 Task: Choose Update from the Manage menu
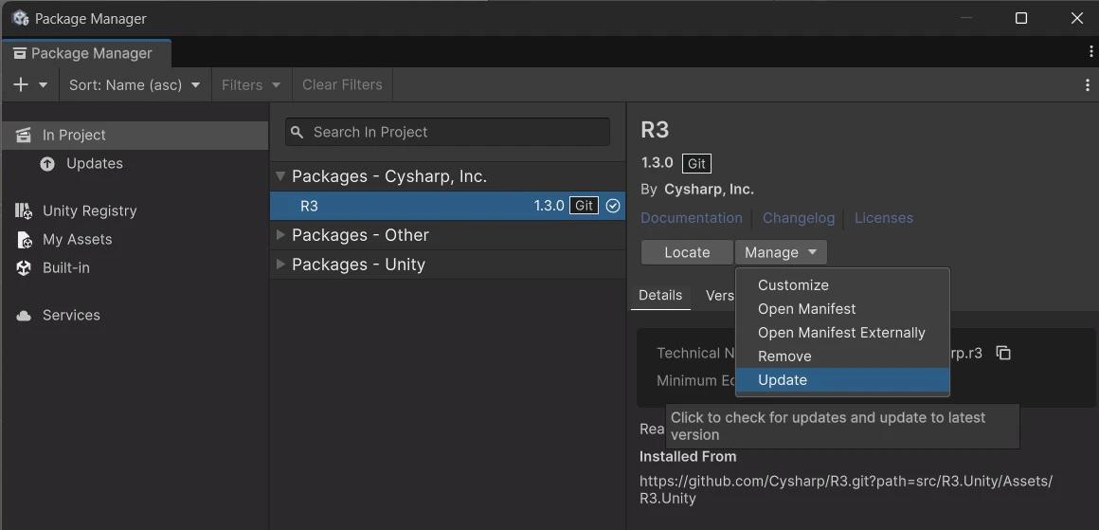tap(842, 380)
